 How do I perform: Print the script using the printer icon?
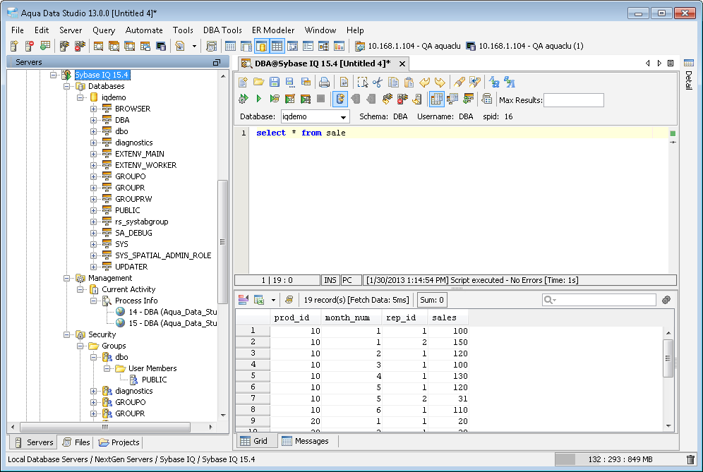(324, 82)
